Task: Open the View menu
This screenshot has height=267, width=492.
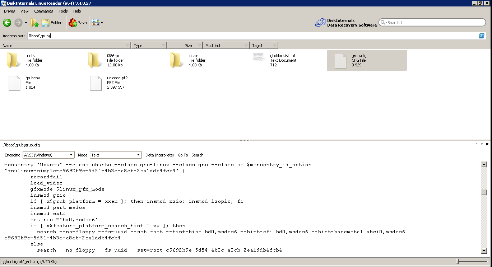Action: (24, 11)
